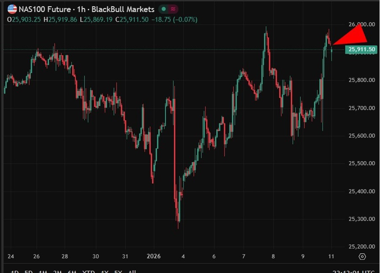Click the −0.07% change value
The height and width of the screenshot is (273, 380).
tap(186, 19)
